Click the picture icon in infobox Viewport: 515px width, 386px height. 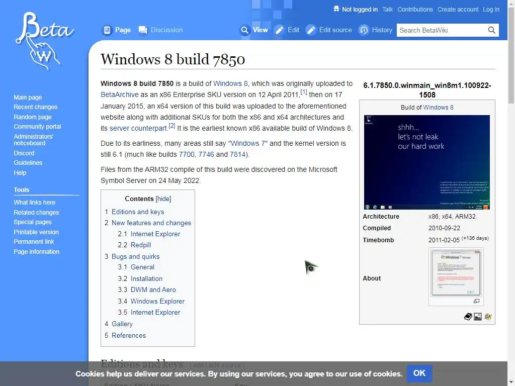(478, 317)
